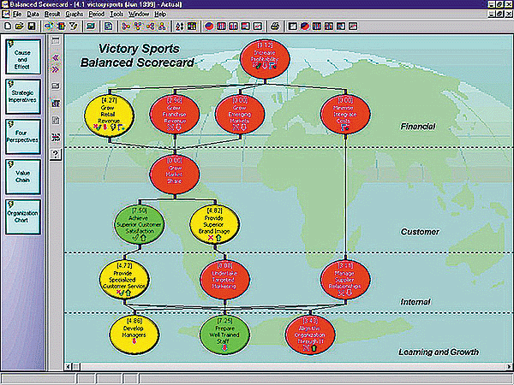Open the Result menu
The image size is (514, 385).
[52, 14]
